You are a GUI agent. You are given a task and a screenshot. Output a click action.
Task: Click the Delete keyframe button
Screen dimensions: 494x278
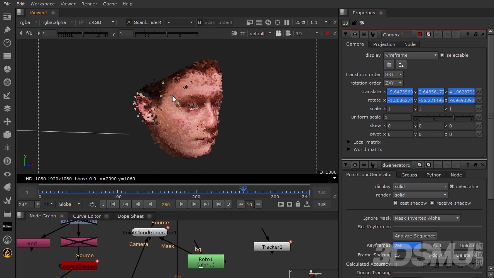(x=467, y=246)
